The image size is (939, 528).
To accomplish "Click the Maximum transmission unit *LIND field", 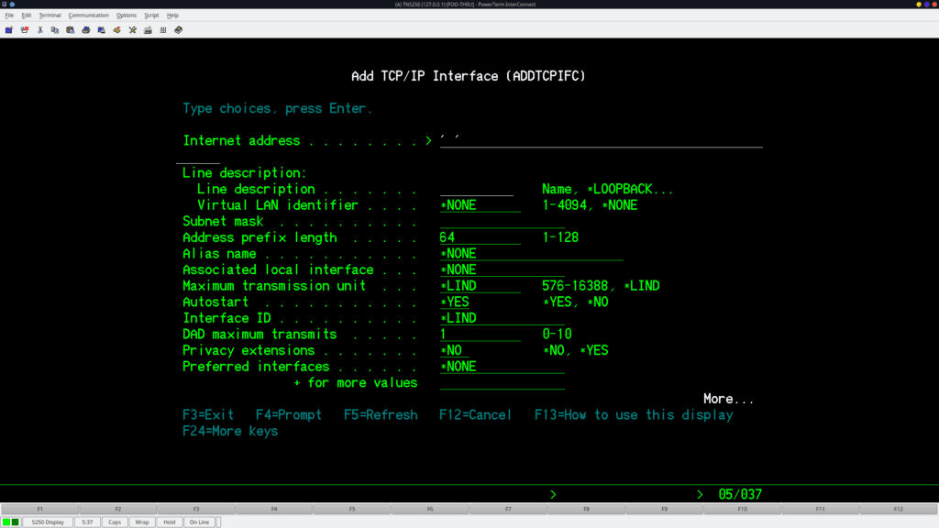I will point(481,286).
